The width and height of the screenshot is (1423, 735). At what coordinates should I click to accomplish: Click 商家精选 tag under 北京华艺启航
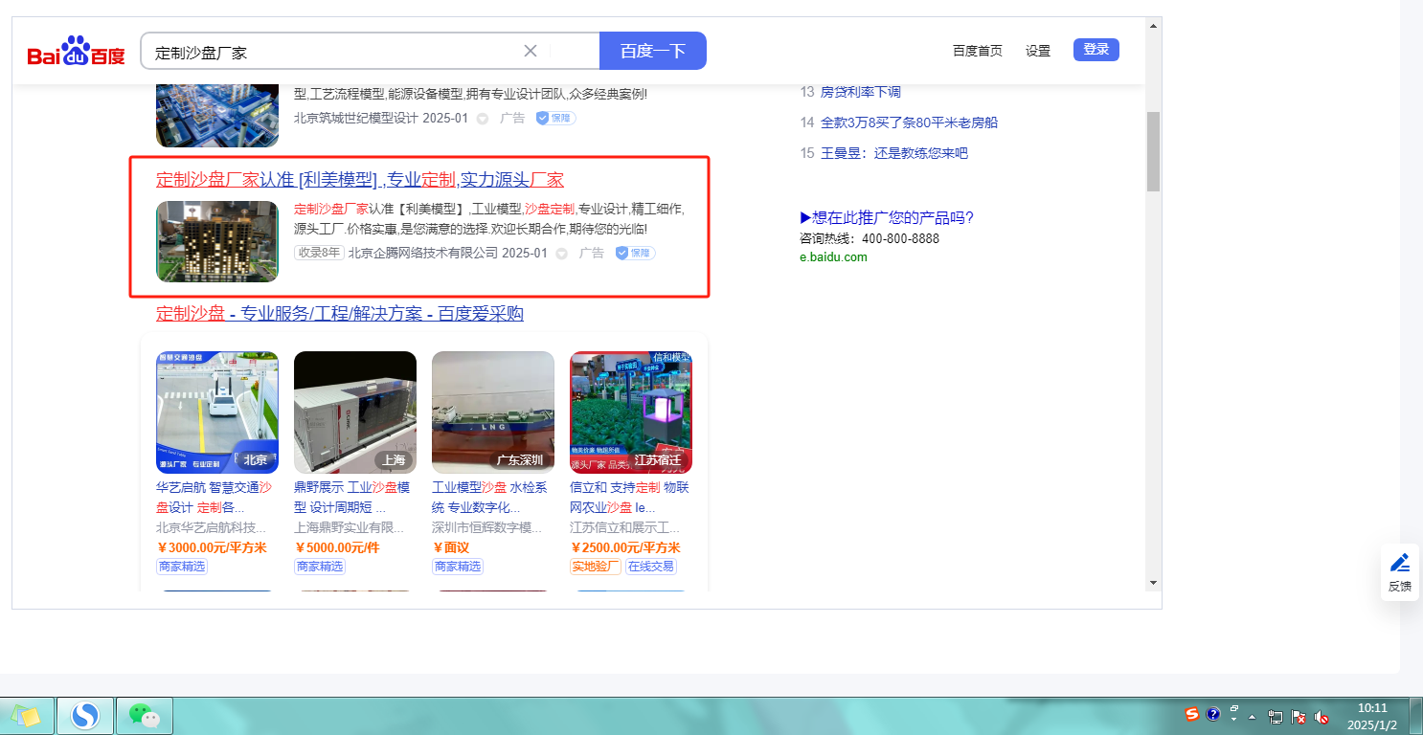(182, 567)
